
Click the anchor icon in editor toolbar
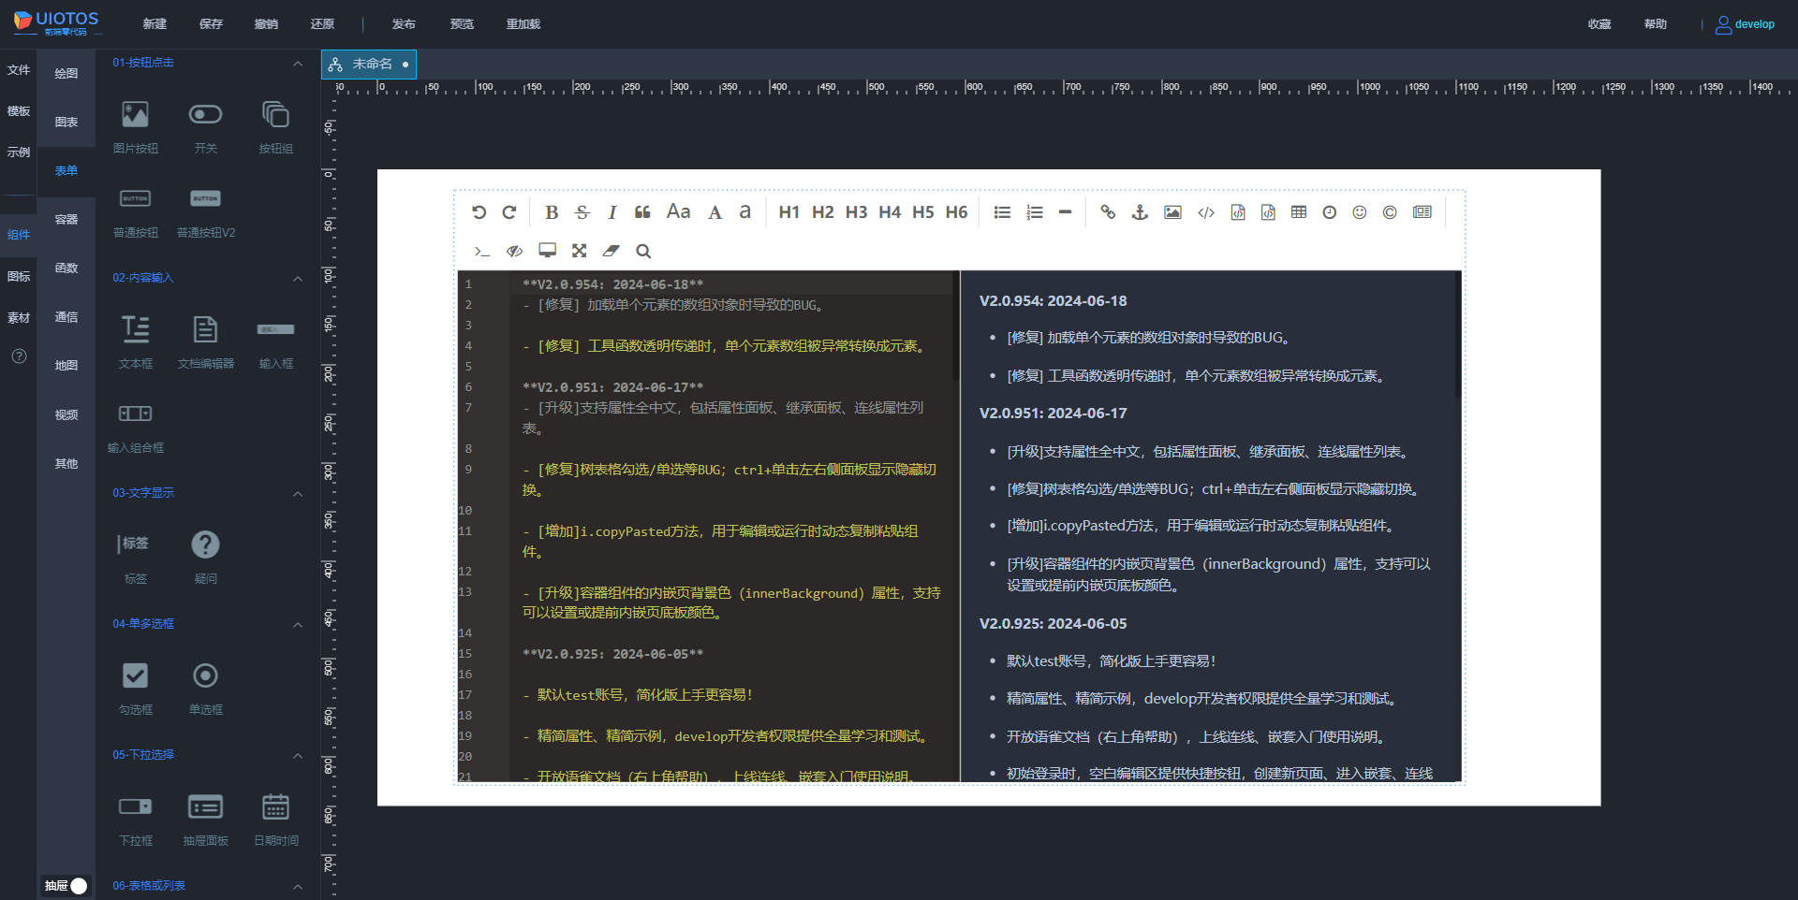tap(1140, 212)
